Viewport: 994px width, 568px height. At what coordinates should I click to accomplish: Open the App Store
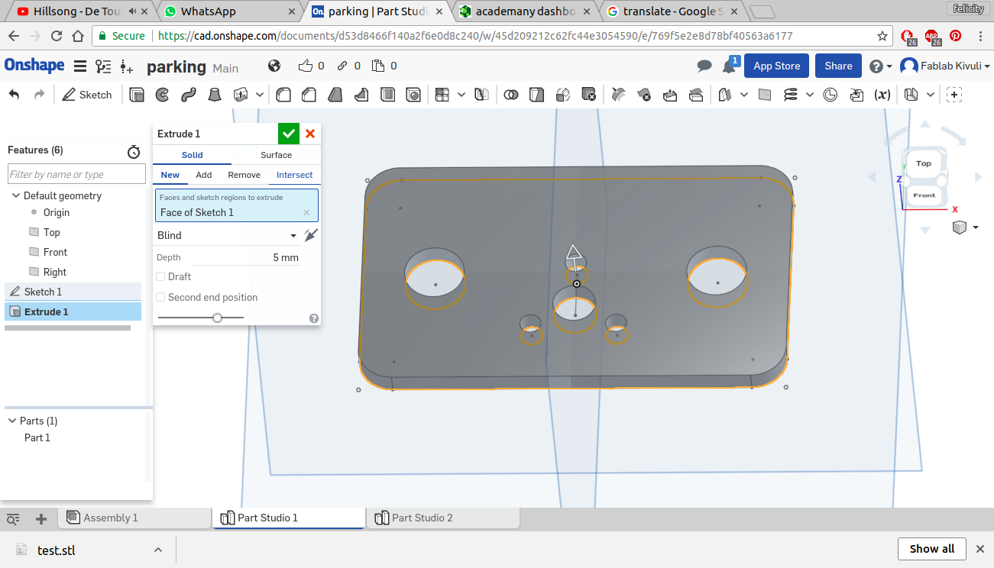click(776, 66)
